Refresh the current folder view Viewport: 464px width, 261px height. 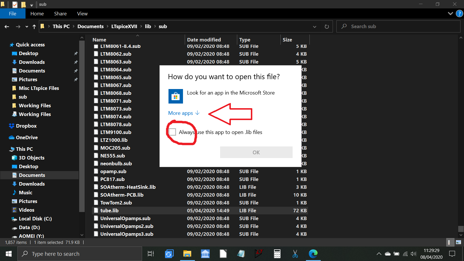click(x=327, y=27)
